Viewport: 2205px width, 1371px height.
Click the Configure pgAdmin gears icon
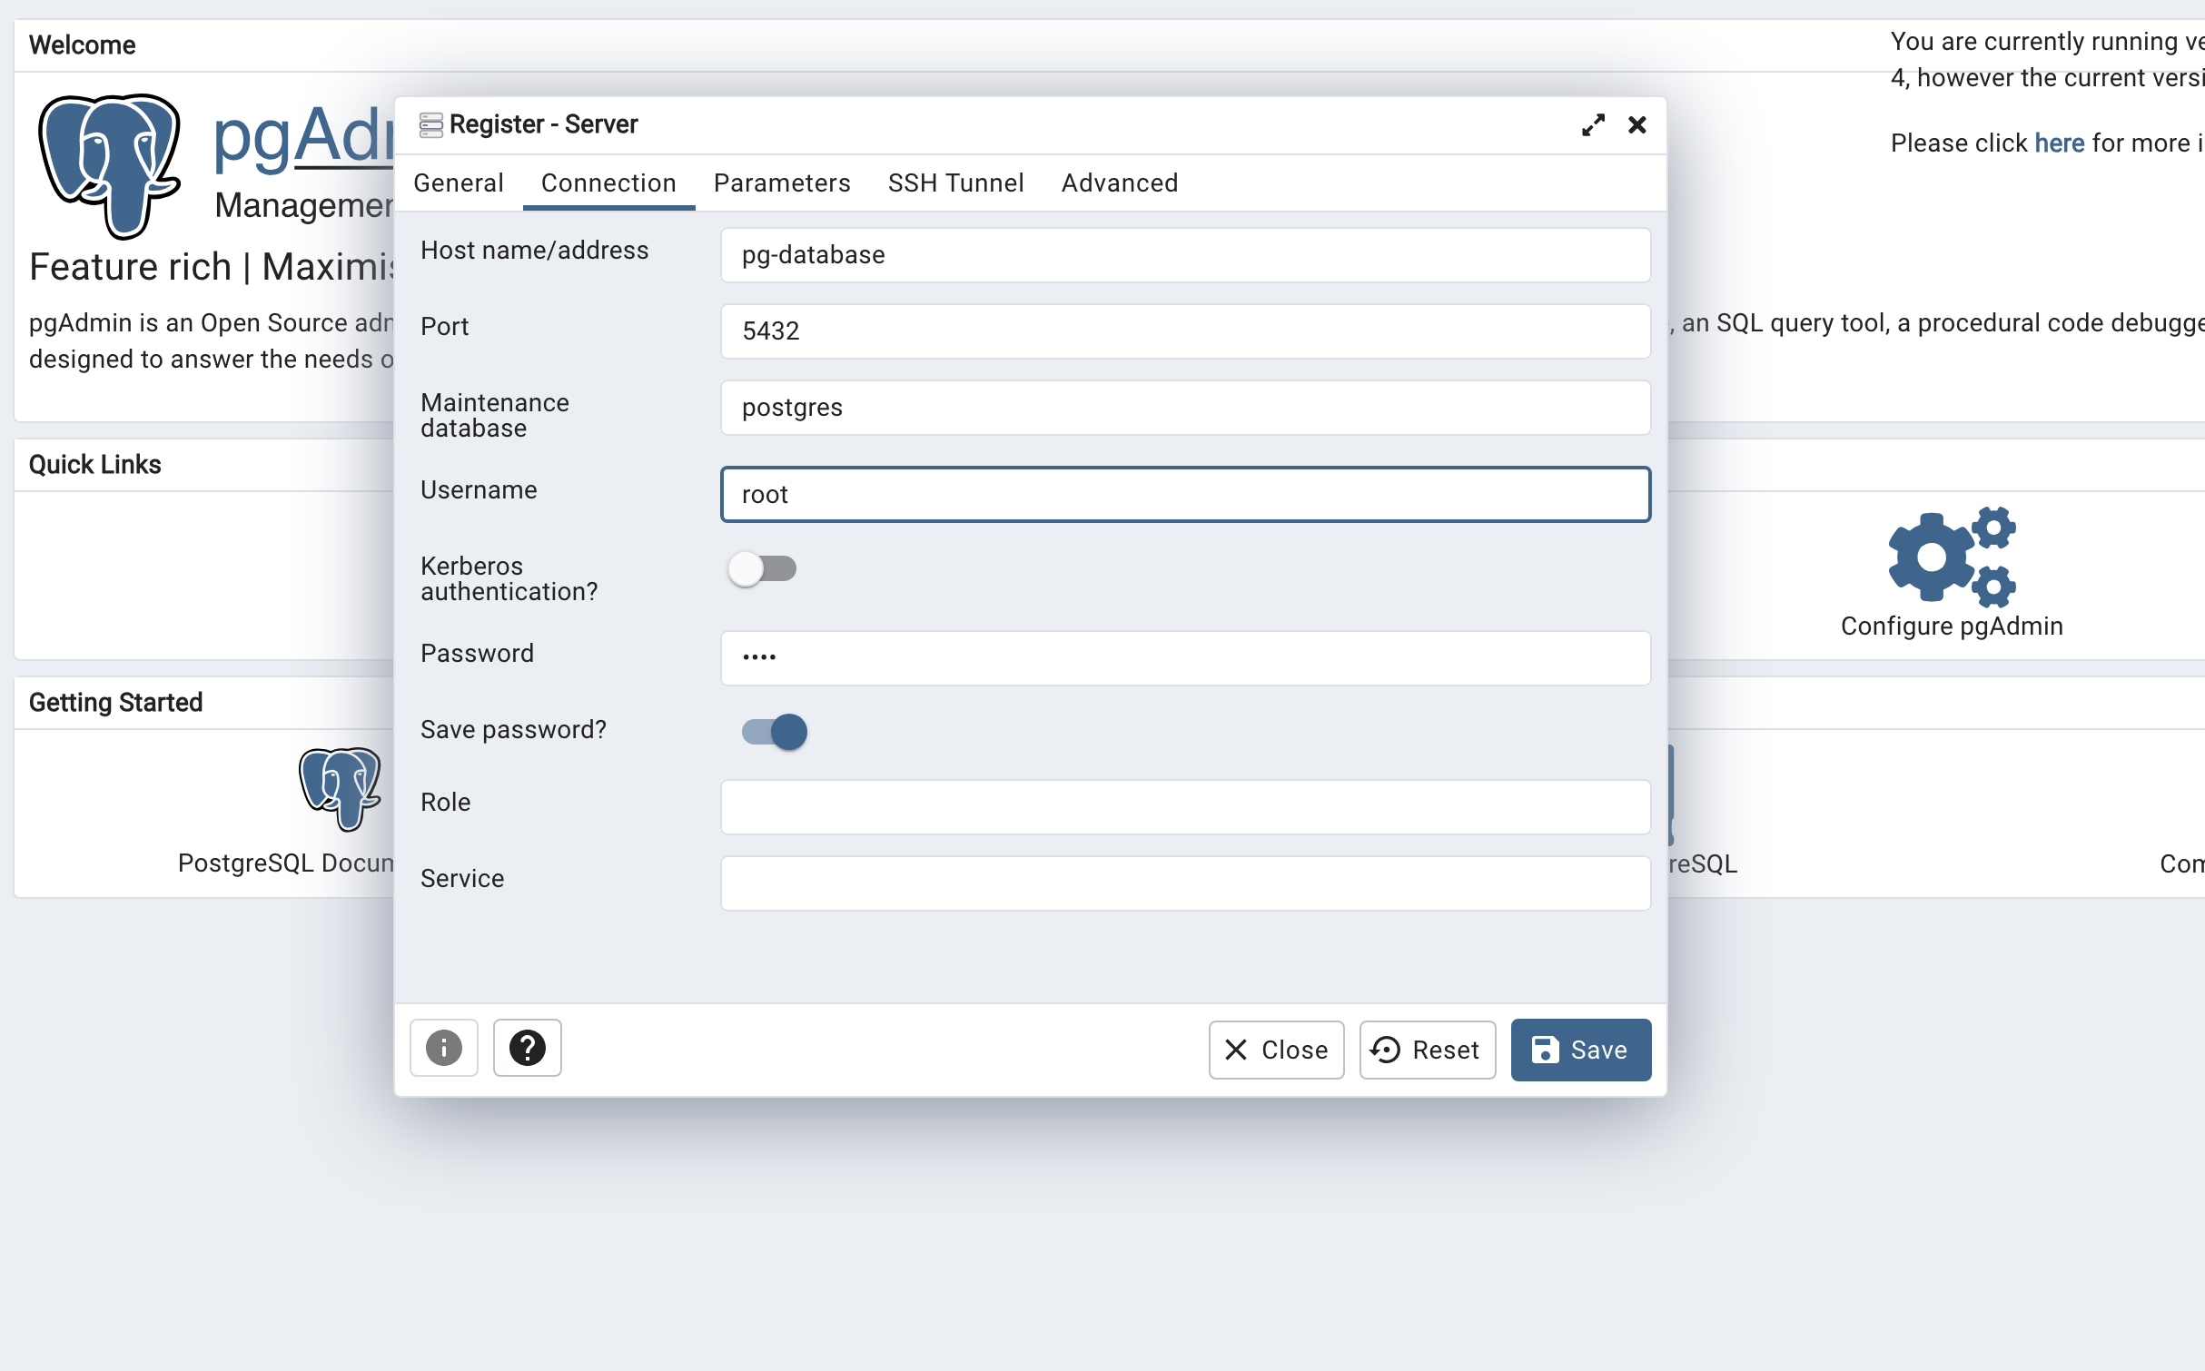click(1952, 557)
